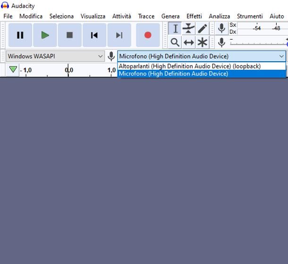288x264 pixels.
Task: Click the Audacity headphones logo in title bar
Action: point(5,6)
